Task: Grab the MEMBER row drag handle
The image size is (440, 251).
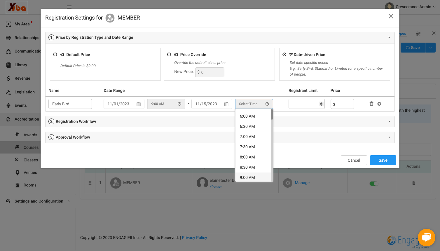Action: (x=90, y=183)
